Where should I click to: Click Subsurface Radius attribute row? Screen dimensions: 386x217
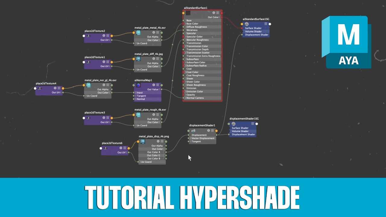click(x=202, y=66)
